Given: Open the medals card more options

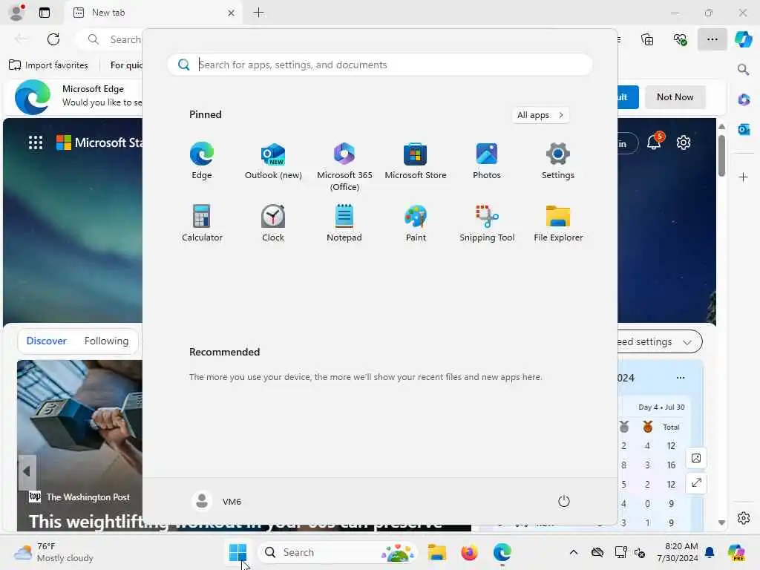Looking at the screenshot, I should 681,378.
